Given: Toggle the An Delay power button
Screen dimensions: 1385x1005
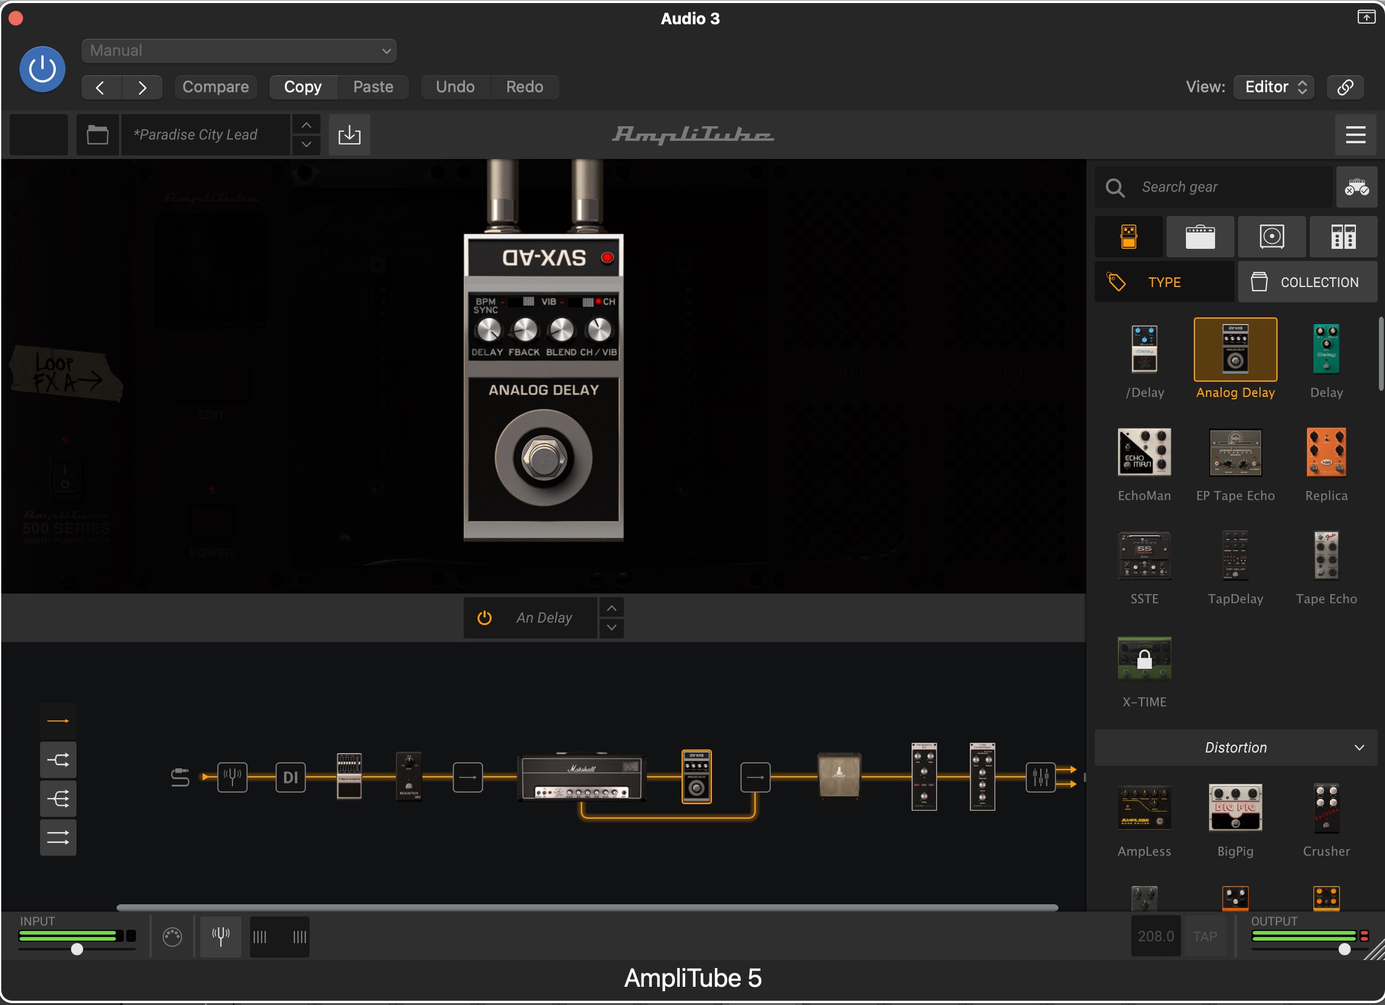Looking at the screenshot, I should coord(484,618).
